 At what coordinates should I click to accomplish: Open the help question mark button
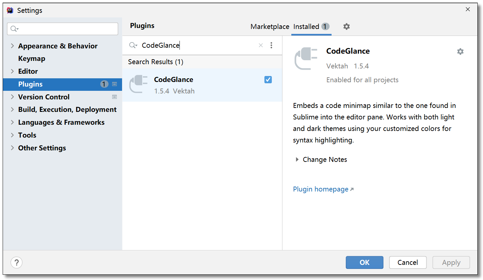click(x=16, y=263)
